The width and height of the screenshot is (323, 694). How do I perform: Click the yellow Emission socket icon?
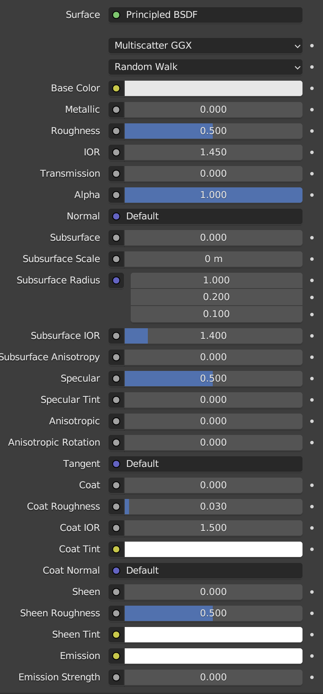tap(116, 656)
